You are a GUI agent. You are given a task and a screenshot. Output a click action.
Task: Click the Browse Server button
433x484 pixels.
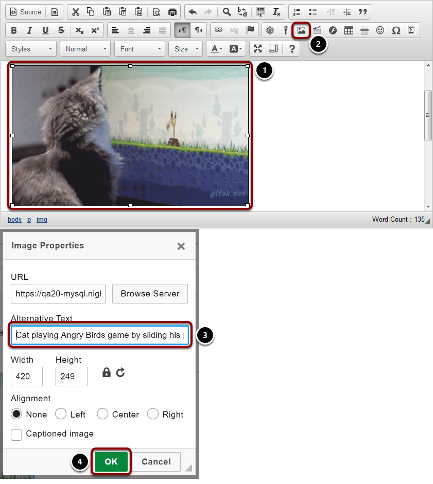coord(150,294)
